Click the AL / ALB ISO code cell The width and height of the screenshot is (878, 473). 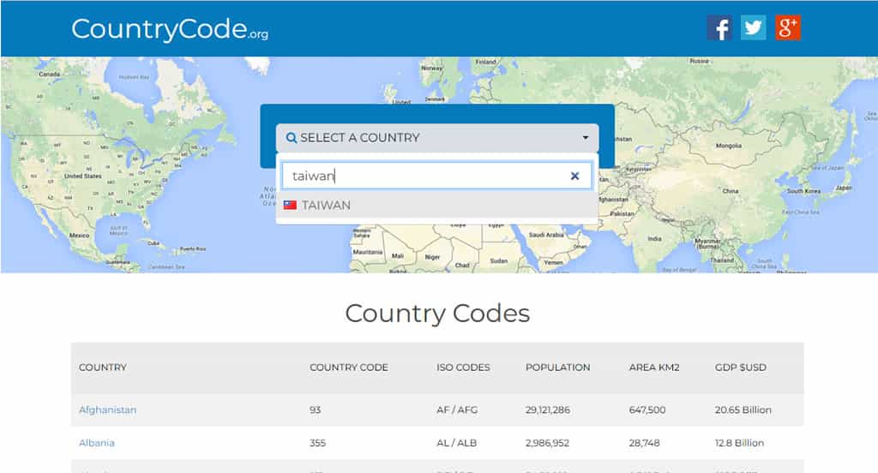tap(457, 443)
